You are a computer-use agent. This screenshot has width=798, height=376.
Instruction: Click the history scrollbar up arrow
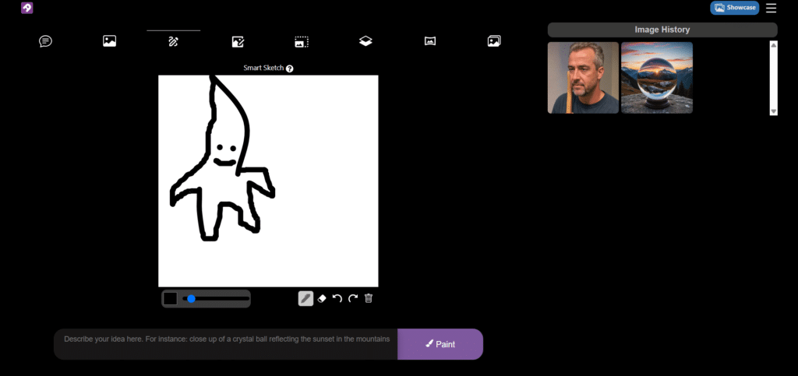coord(774,45)
